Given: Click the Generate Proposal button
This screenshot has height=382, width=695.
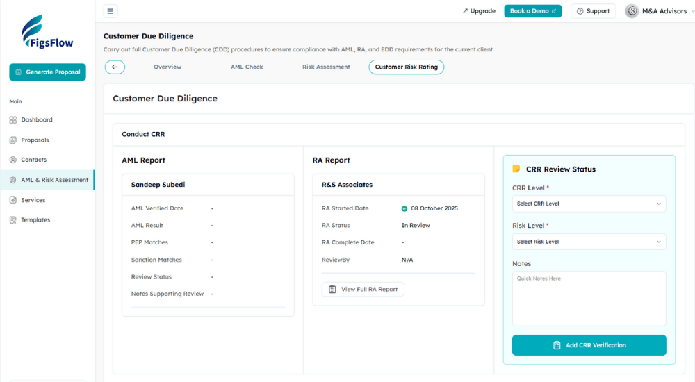Looking at the screenshot, I should tap(47, 72).
